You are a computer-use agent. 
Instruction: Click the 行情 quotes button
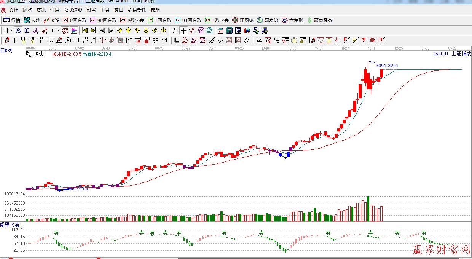coord(12,20)
